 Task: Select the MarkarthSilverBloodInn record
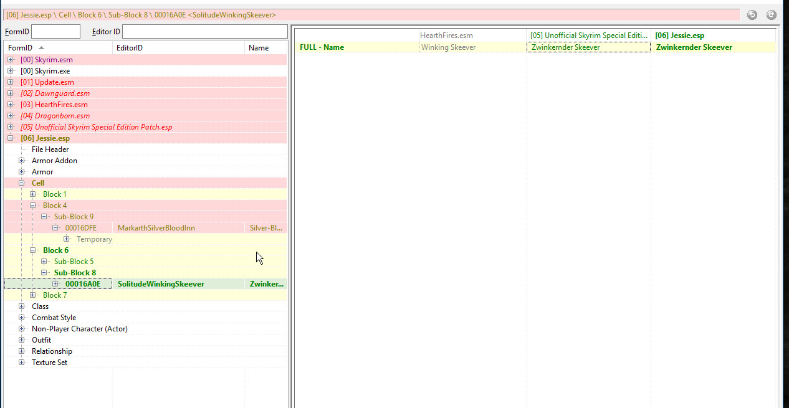point(156,228)
